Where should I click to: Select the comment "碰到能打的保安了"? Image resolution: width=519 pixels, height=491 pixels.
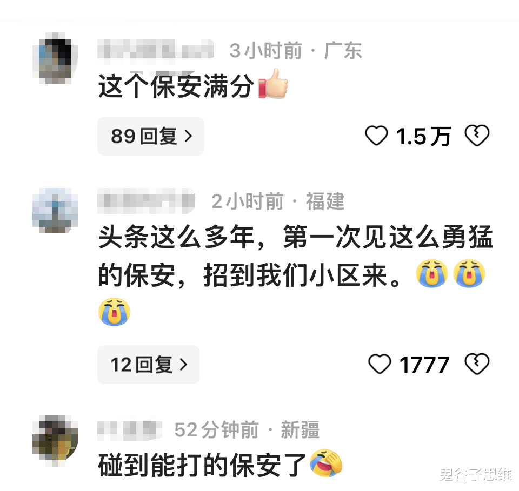[202, 465]
